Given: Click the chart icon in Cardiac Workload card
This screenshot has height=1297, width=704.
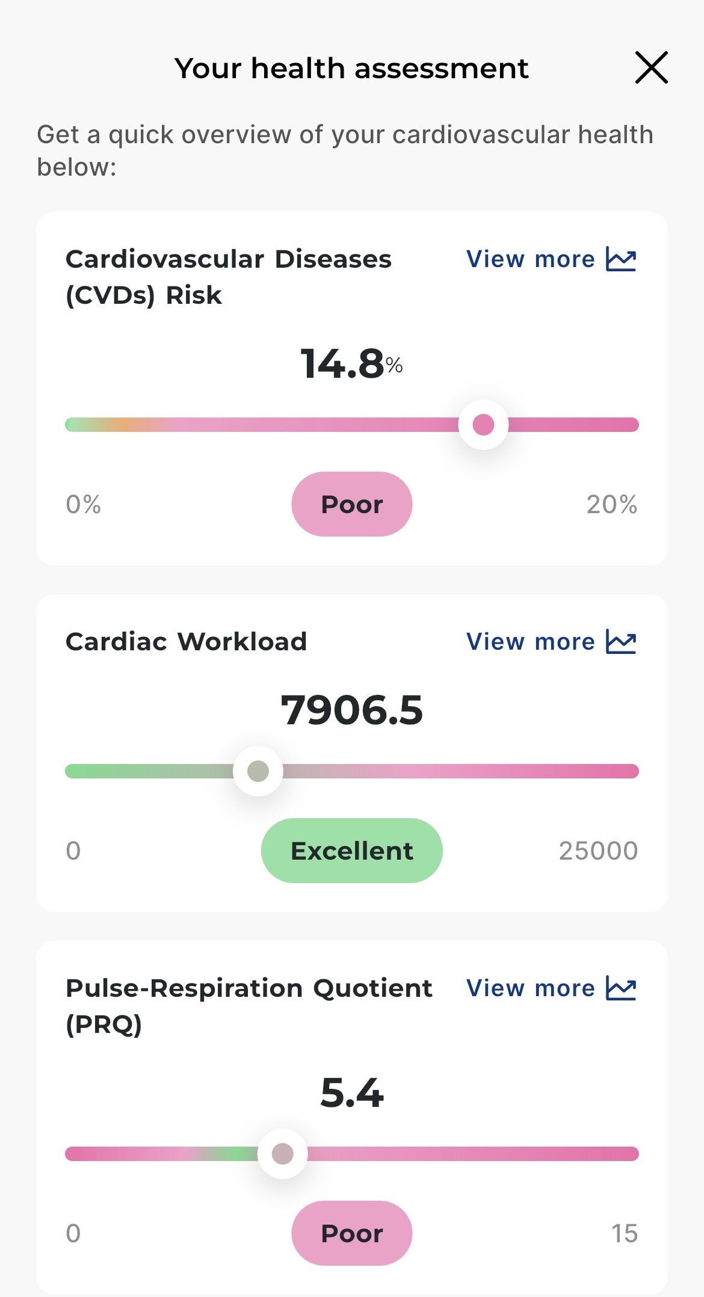Looking at the screenshot, I should pos(621,642).
